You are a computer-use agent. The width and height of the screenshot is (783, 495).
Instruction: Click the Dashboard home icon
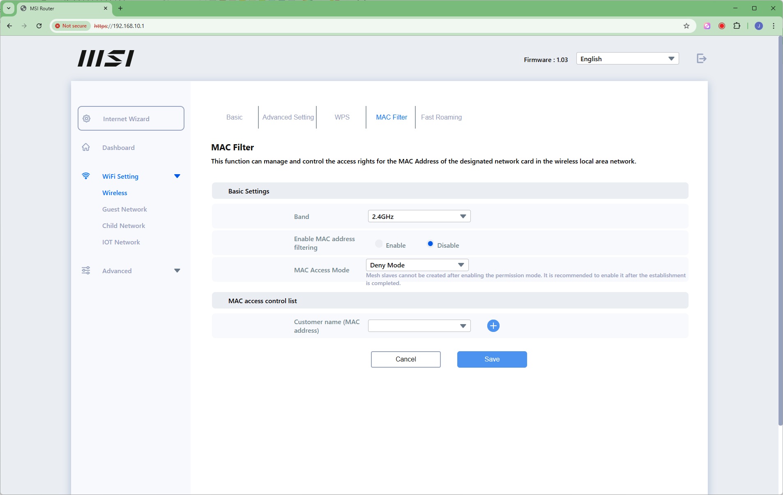click(86, 147)
